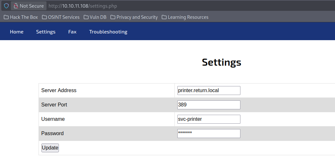Open the OSINT Services bookmark folder
This screenshot has width=335, height=160.
coord(61,17)
